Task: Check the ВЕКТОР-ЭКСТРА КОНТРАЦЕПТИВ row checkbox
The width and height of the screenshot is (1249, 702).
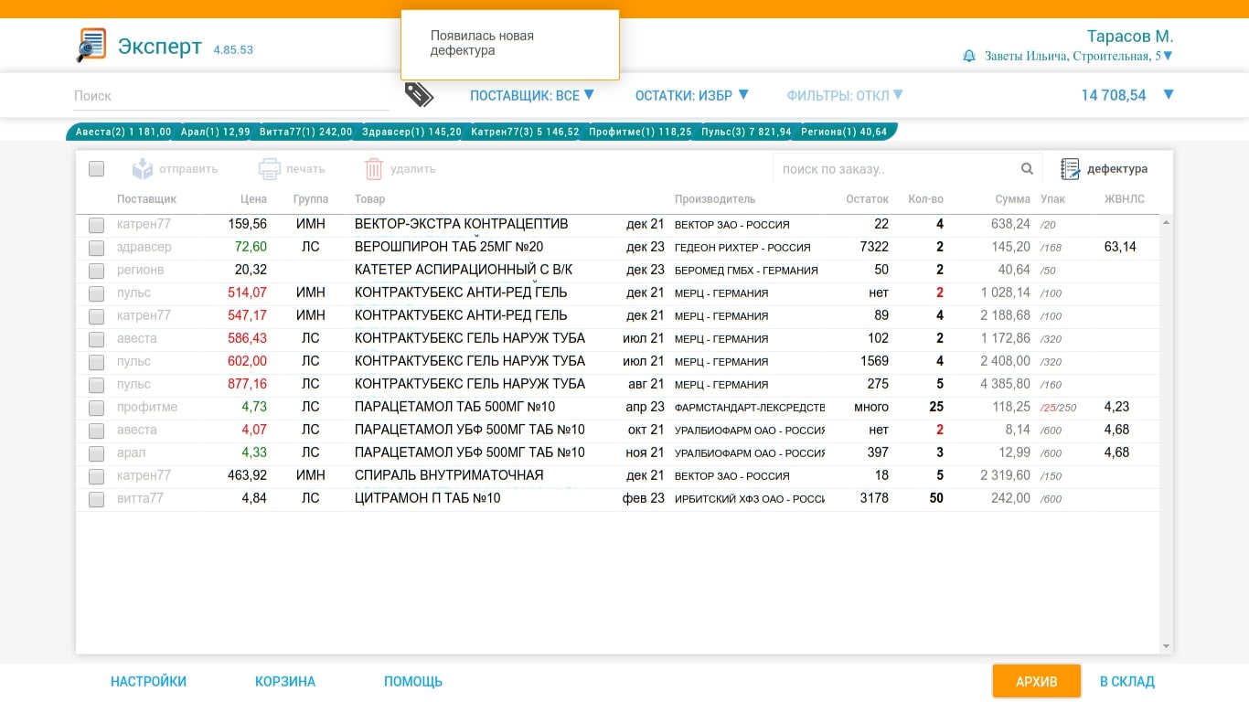Action: pyautogui.click(x=97, y=225)
